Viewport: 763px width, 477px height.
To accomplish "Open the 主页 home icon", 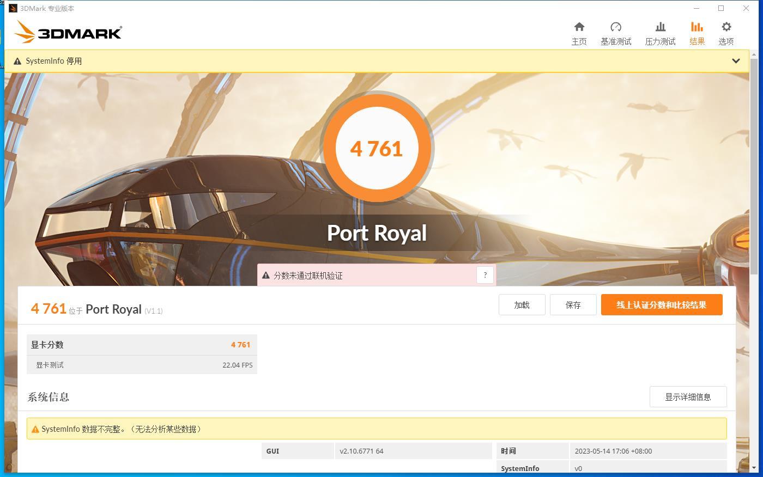I will click(x=579, y=27).
